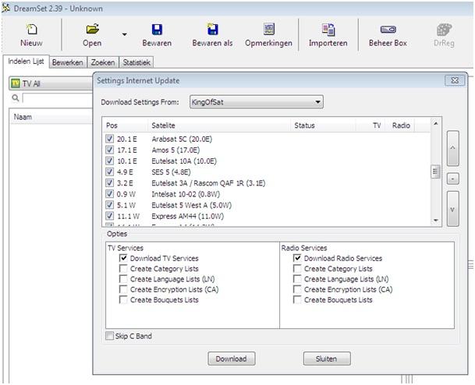Disable Download TV Services
The image size is (475, 385).
(x=123, y=258)
